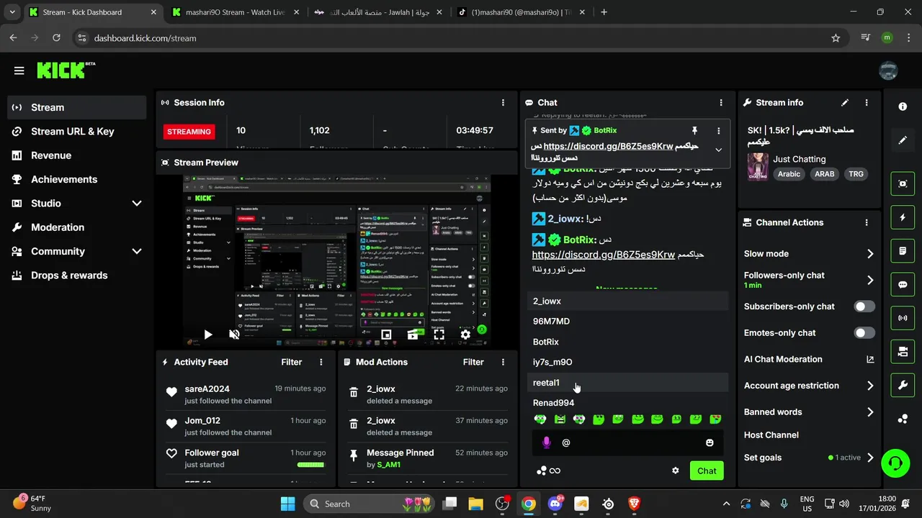Viewport: 922px width, 518px height.
Task: Click the chat bubble icon in right sidebar
Action: (x=903, y=285)
